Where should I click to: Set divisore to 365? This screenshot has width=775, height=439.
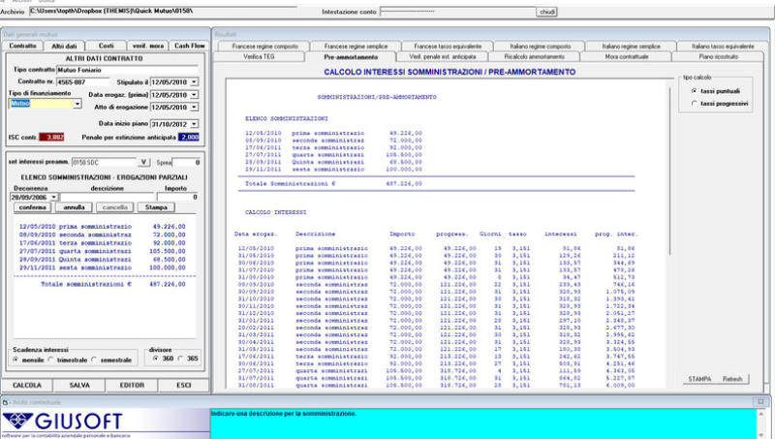click(182, 359)
